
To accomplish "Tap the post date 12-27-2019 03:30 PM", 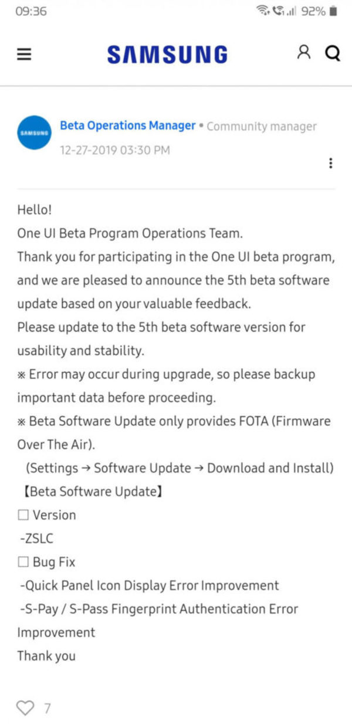I will pyautogui.click(x=115, y=150).
